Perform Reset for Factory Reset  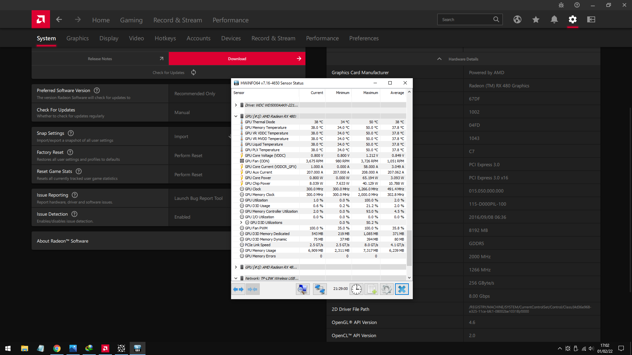pos(200,155)
